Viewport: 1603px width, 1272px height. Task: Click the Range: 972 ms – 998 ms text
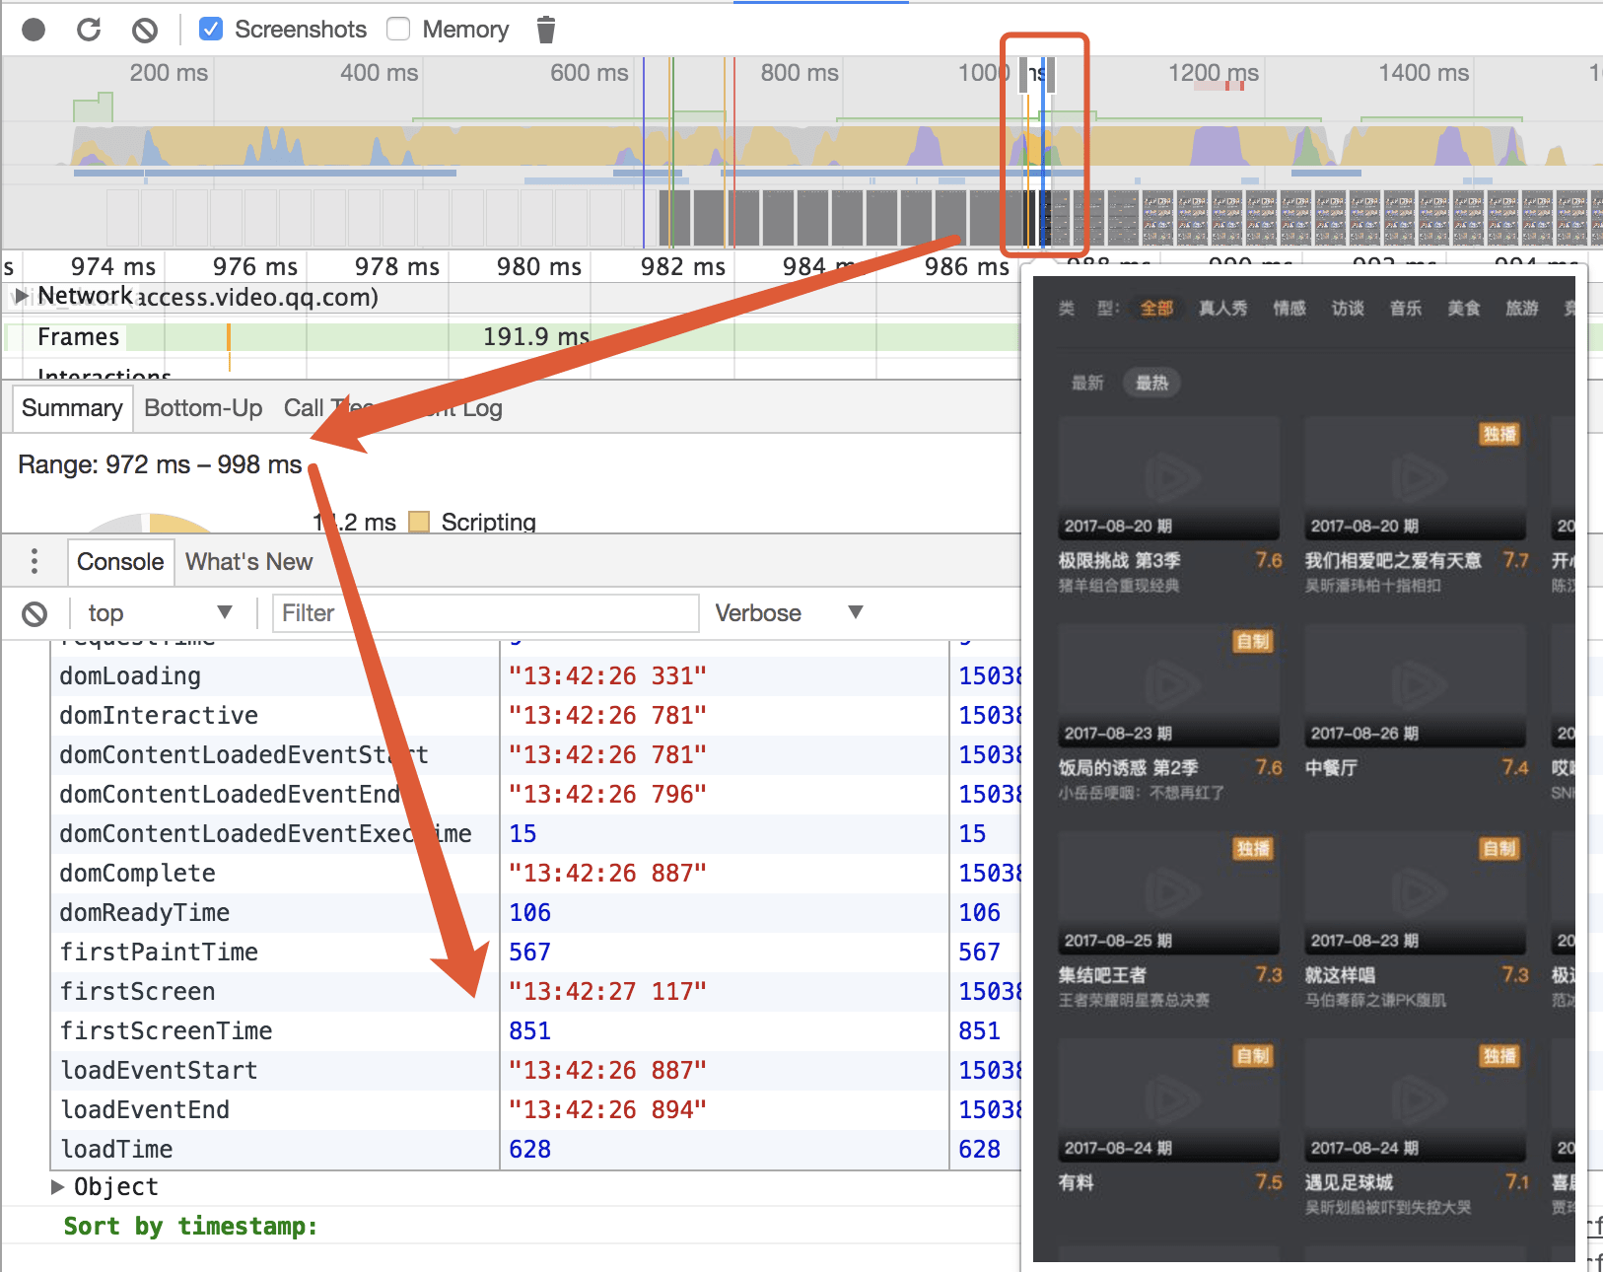tap(160, 464)
